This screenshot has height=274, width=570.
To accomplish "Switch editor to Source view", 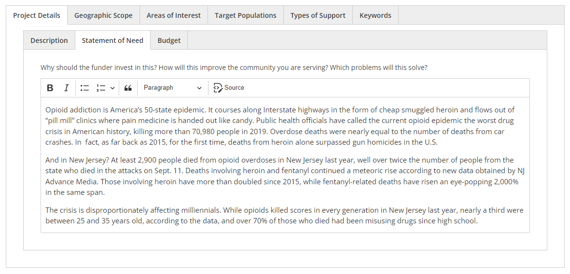I will pyautogui.click(x=229, y=88).
